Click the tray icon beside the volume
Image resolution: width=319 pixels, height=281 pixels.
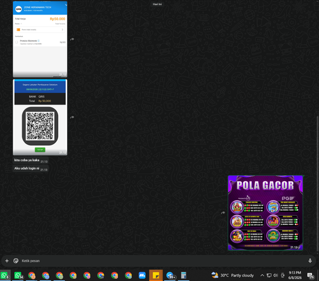coord(283,275)
